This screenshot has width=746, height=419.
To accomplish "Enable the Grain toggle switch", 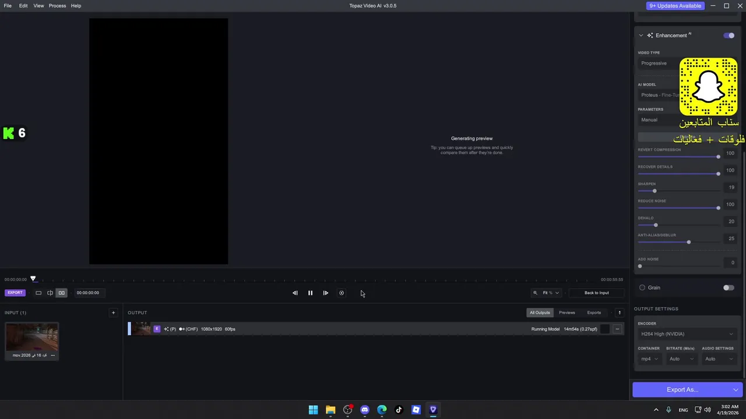I will tap(729, 287).
